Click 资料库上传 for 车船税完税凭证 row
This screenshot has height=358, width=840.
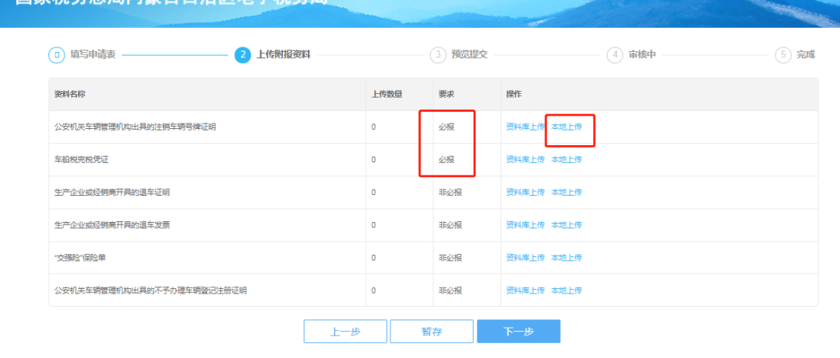[525, 159]
